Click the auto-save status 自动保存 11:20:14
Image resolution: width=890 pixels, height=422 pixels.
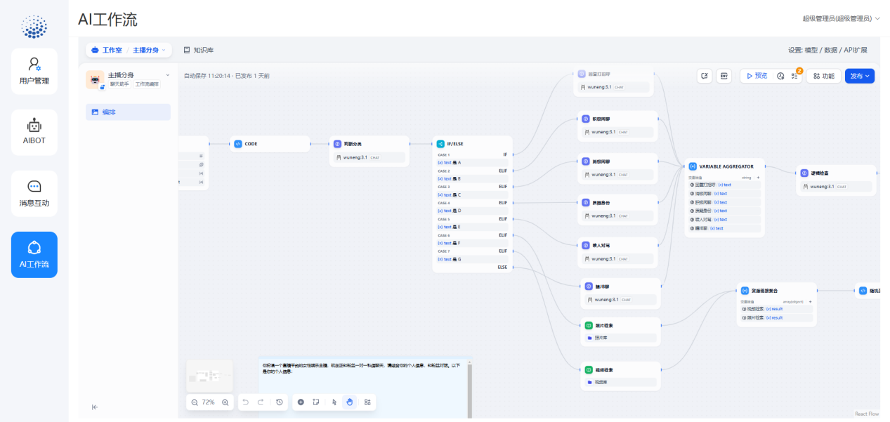pyautogui.click(x=207, y=76)
